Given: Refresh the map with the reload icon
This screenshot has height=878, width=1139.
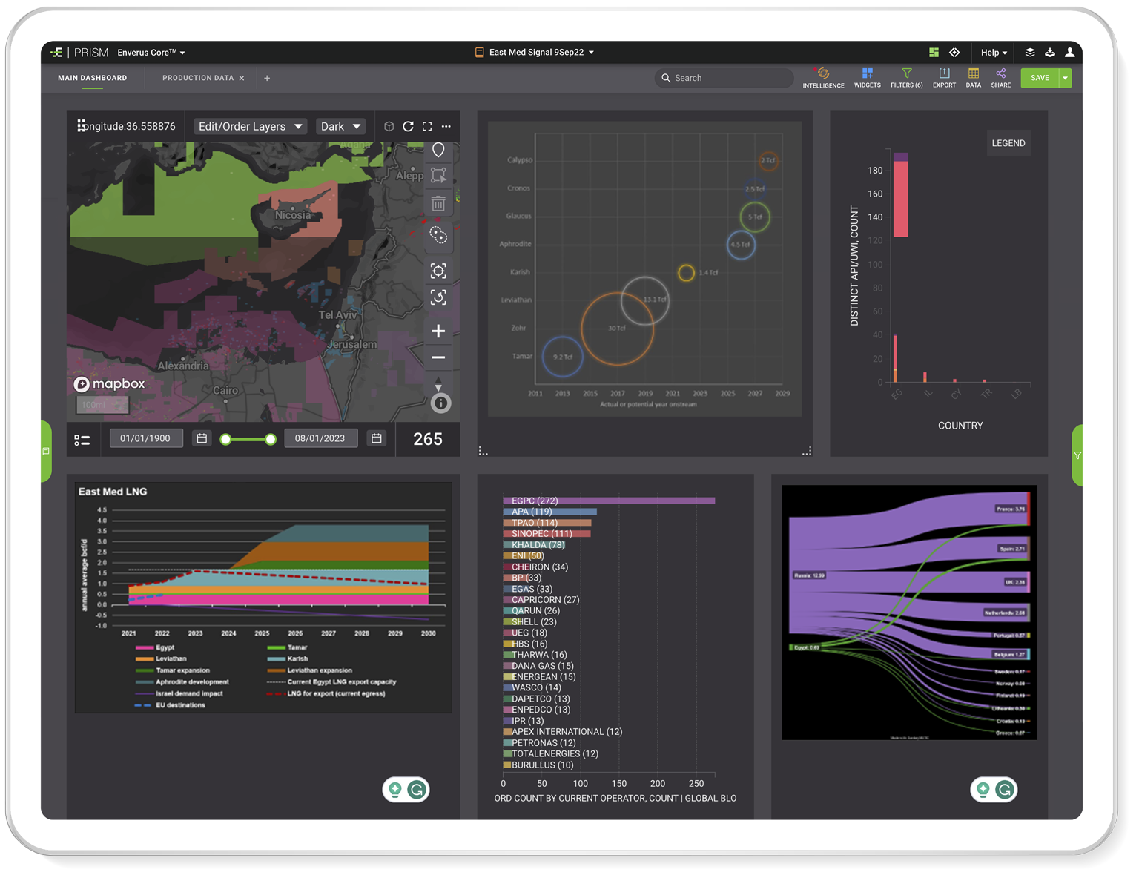Looking at the screenshot, I should tap(408, 127).
